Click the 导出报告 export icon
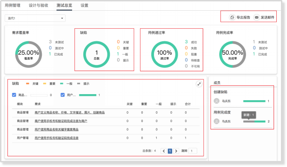This screenshot has height=167, width=287. (x=232, y=18)
